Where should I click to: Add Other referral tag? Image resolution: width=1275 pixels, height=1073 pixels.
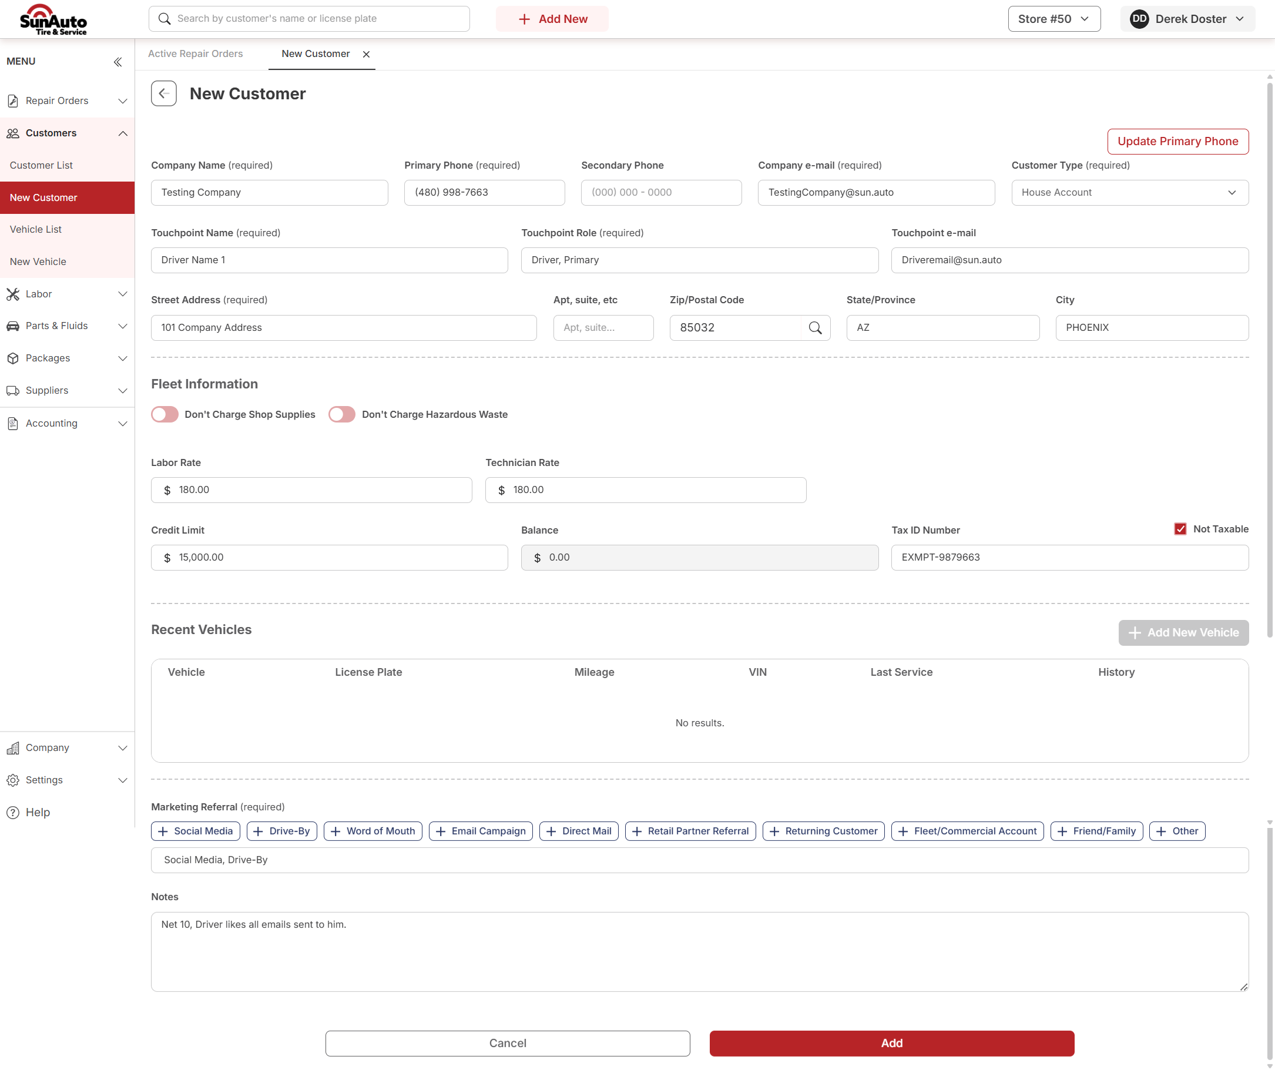[1177, 831]
